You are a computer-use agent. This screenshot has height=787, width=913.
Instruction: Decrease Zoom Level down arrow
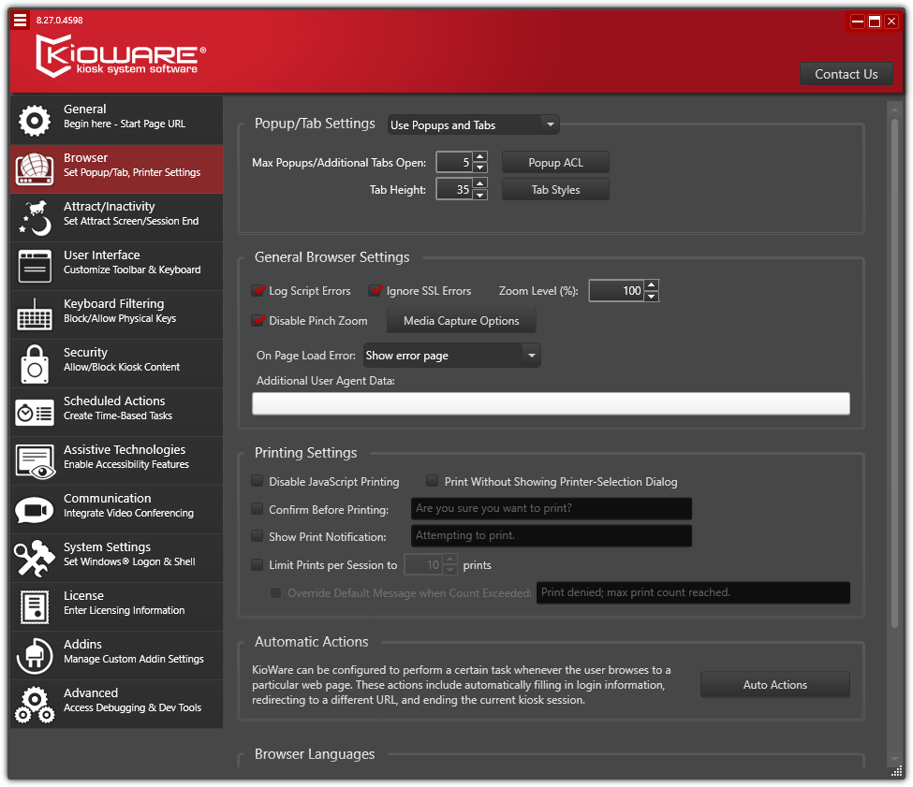click(x=652, y=296)
